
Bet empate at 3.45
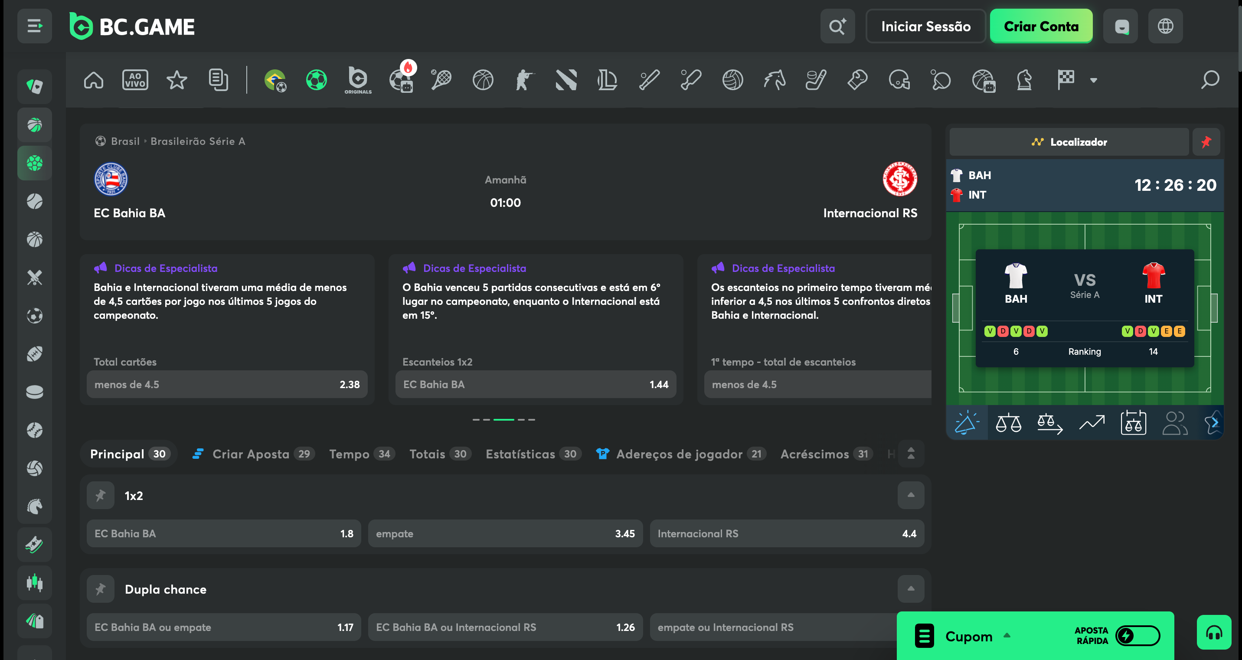pos(505,533)
